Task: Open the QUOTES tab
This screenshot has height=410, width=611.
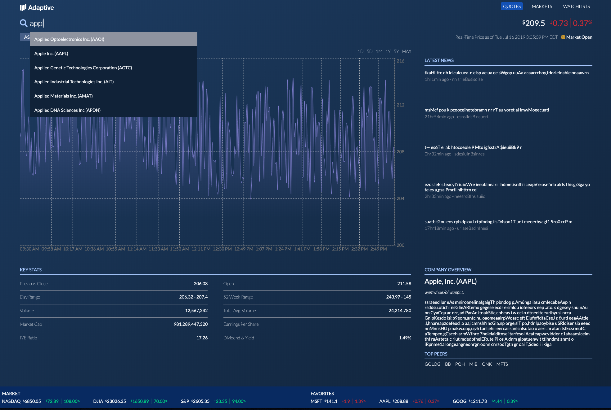Action: click(x=512, y=6)
